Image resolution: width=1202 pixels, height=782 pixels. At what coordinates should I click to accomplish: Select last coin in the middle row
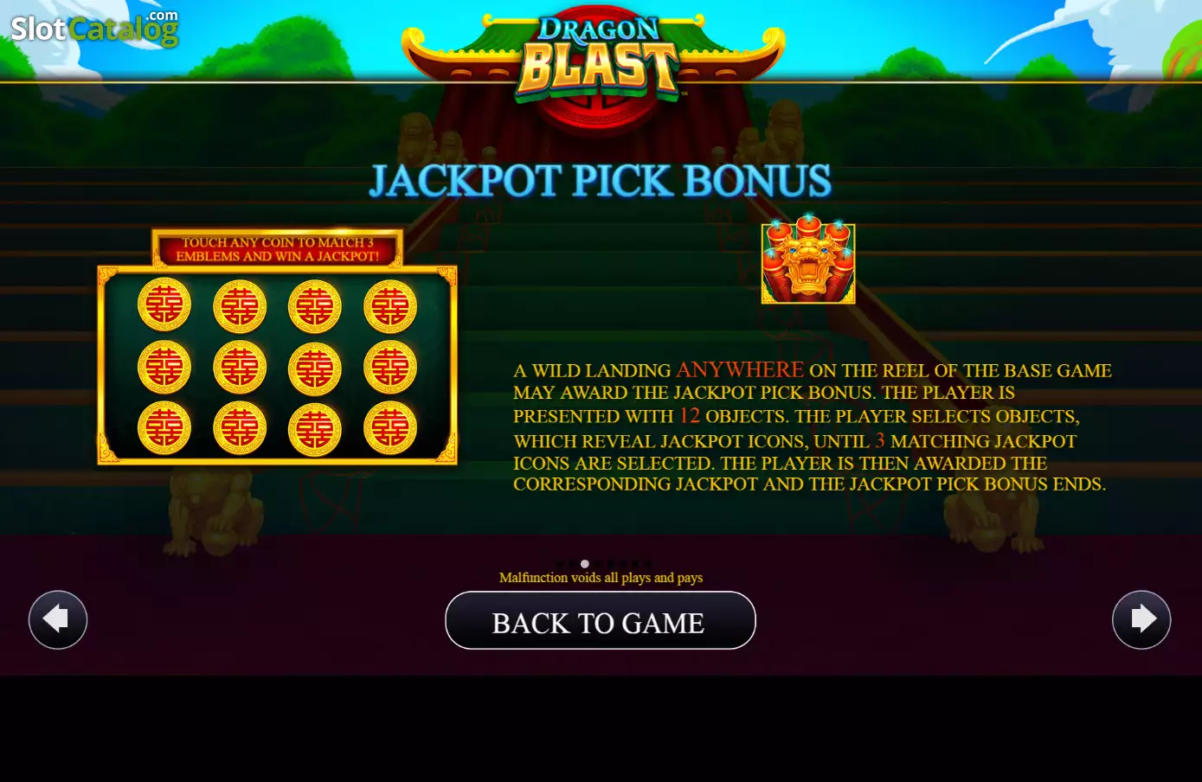click(390, 368)
